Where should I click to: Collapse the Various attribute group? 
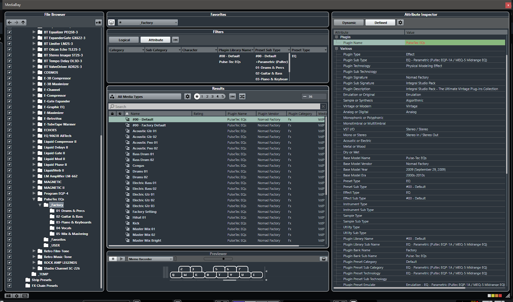click(337, 49)
